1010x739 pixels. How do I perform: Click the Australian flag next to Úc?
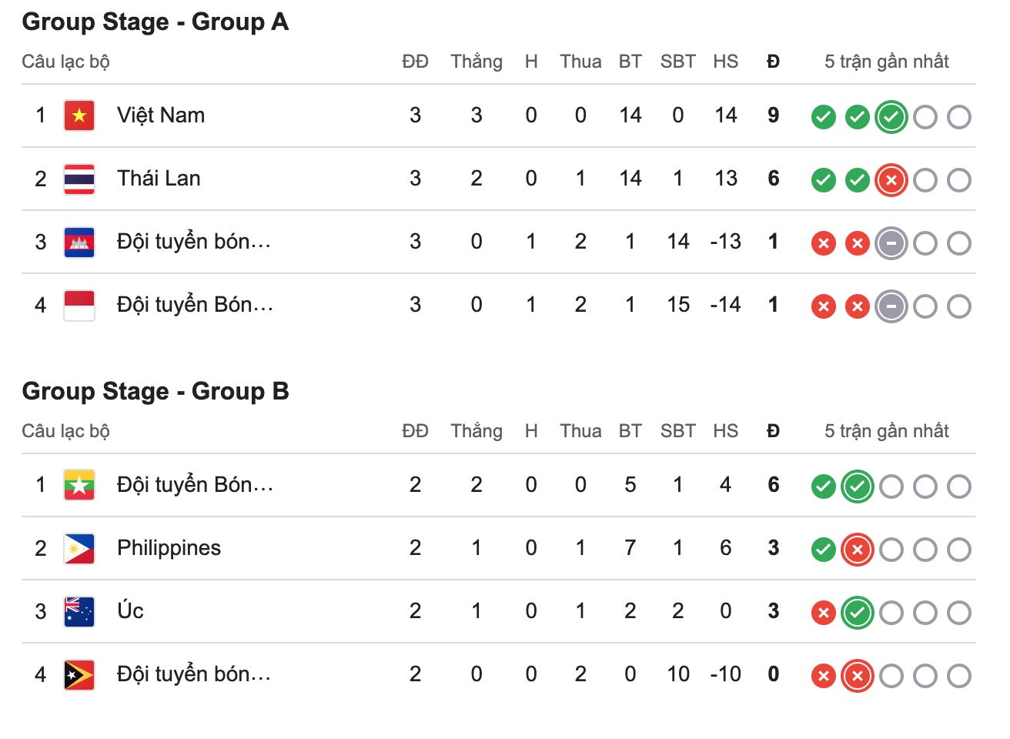click(x=79, y=612)
